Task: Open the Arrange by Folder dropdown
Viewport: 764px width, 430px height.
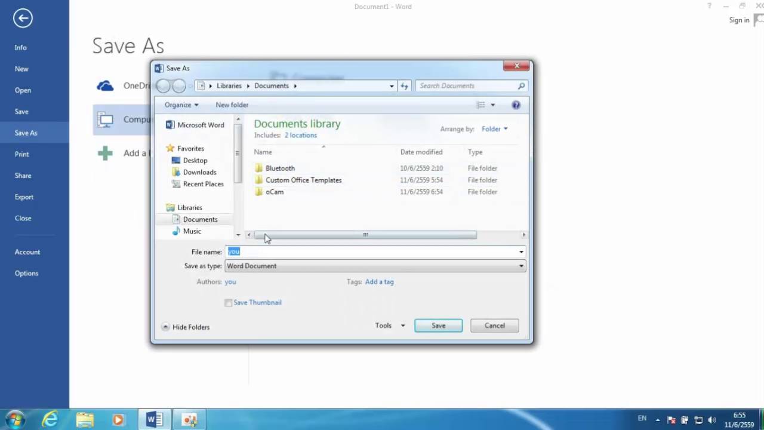Action: pyautogui.click(x=495, y=129)
